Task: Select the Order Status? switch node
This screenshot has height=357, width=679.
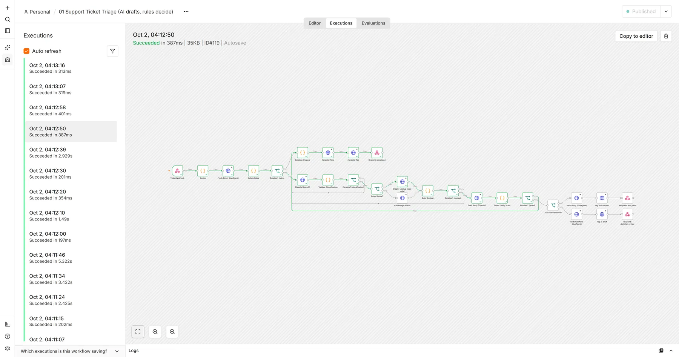Action: click(x=377, y=189)
